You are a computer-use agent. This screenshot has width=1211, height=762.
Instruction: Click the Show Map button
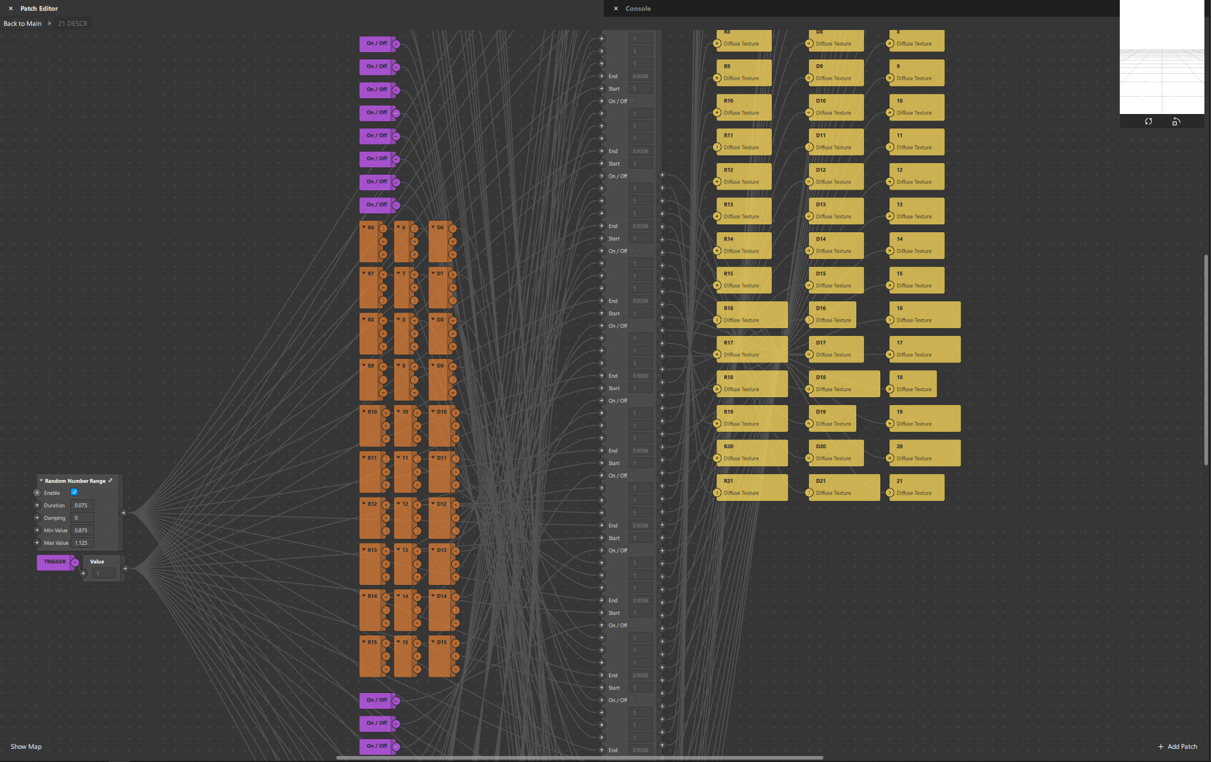[x=26, y=746]
